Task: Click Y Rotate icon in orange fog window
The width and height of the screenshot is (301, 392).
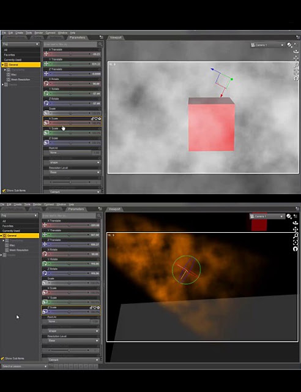Action: [45, 263]
